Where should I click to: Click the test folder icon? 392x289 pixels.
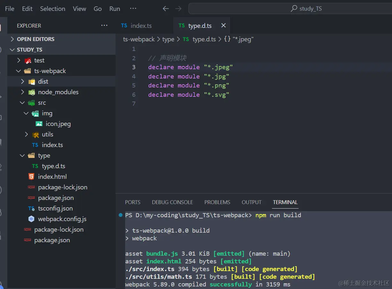pyautogui.click(x=28, y=60)
